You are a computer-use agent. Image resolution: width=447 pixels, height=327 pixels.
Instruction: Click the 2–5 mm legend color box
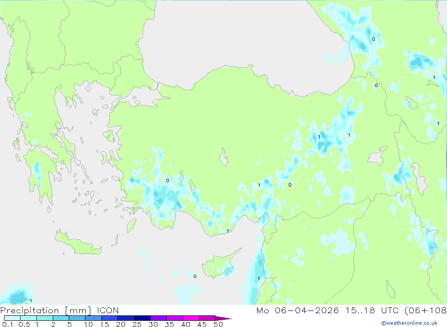tap(61, 318)
